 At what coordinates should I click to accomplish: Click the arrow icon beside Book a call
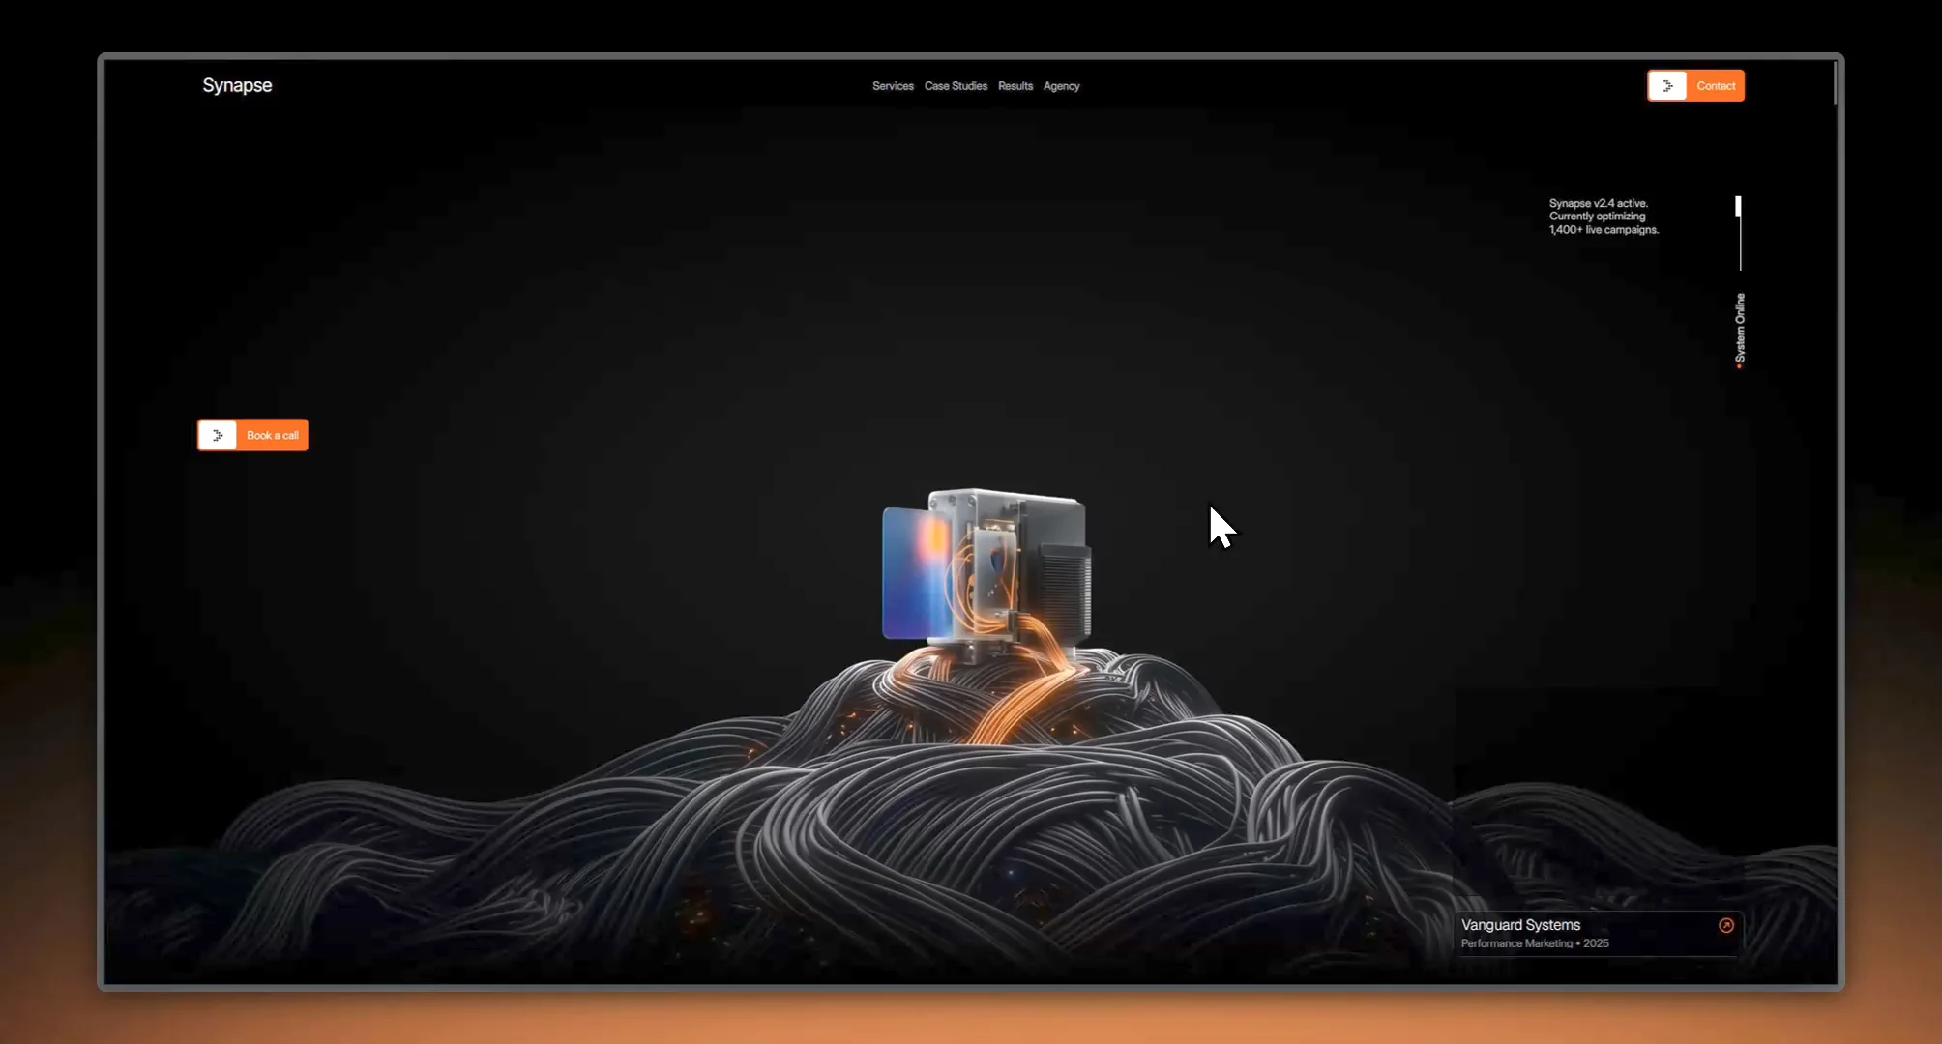[x=218, y=435]
